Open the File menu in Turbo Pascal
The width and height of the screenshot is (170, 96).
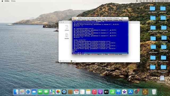pyautogui.click(x=75, y=20)
